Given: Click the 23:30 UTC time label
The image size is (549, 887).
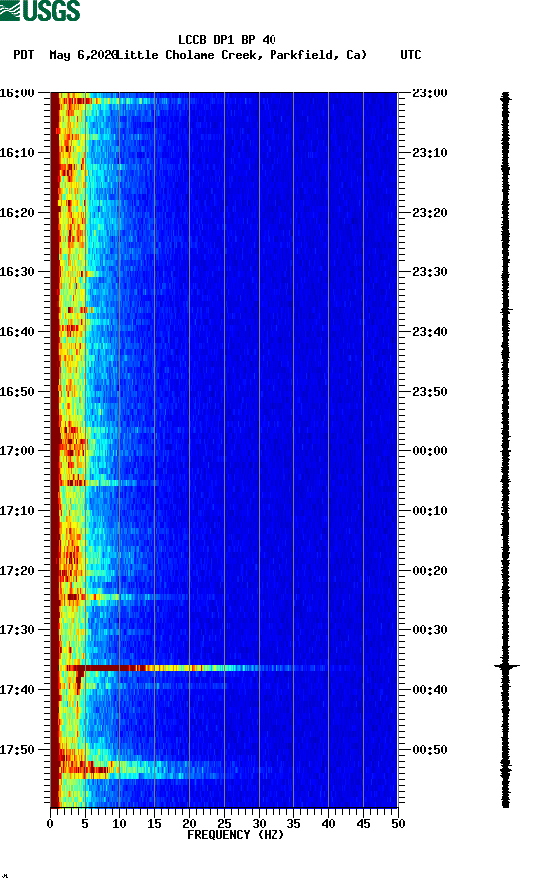Looking at the screenshot, I should (430, 272).
